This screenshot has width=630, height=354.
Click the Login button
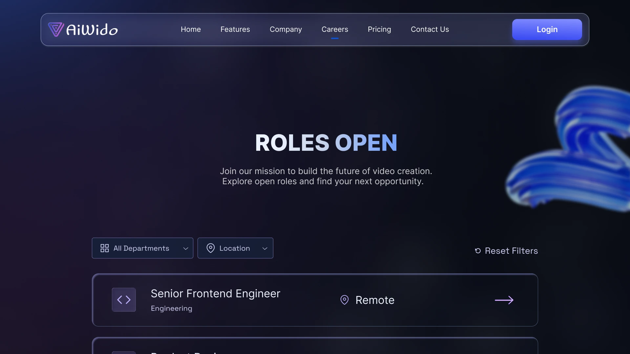pos(547,29)
